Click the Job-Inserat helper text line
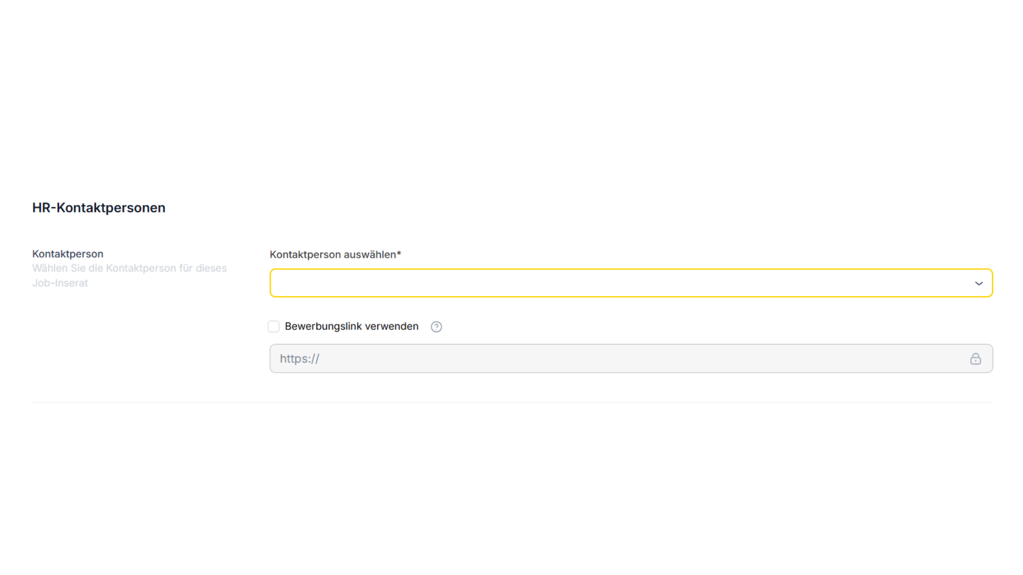The height and width of the screenshot is (575, 1023). pyautogui.click(x=60, y=283)
